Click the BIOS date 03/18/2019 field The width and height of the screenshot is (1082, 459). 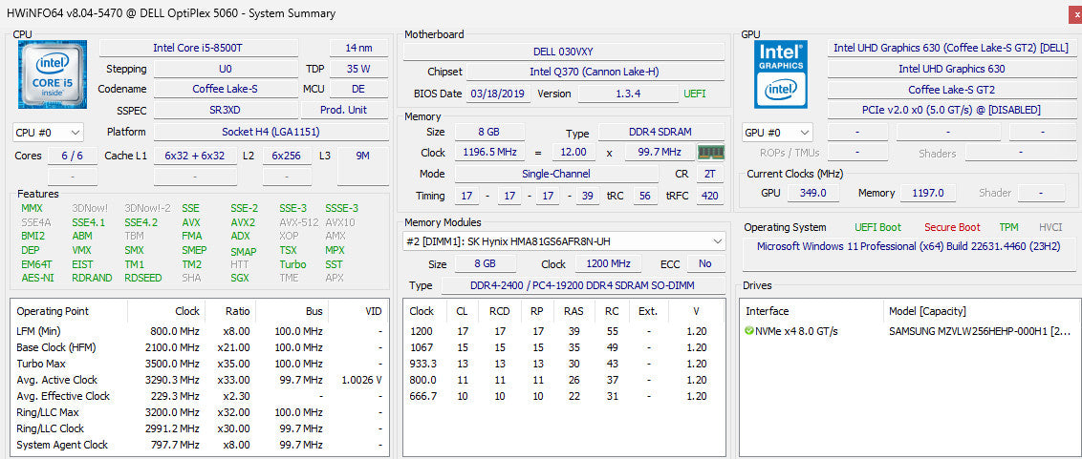click(499, 94)
